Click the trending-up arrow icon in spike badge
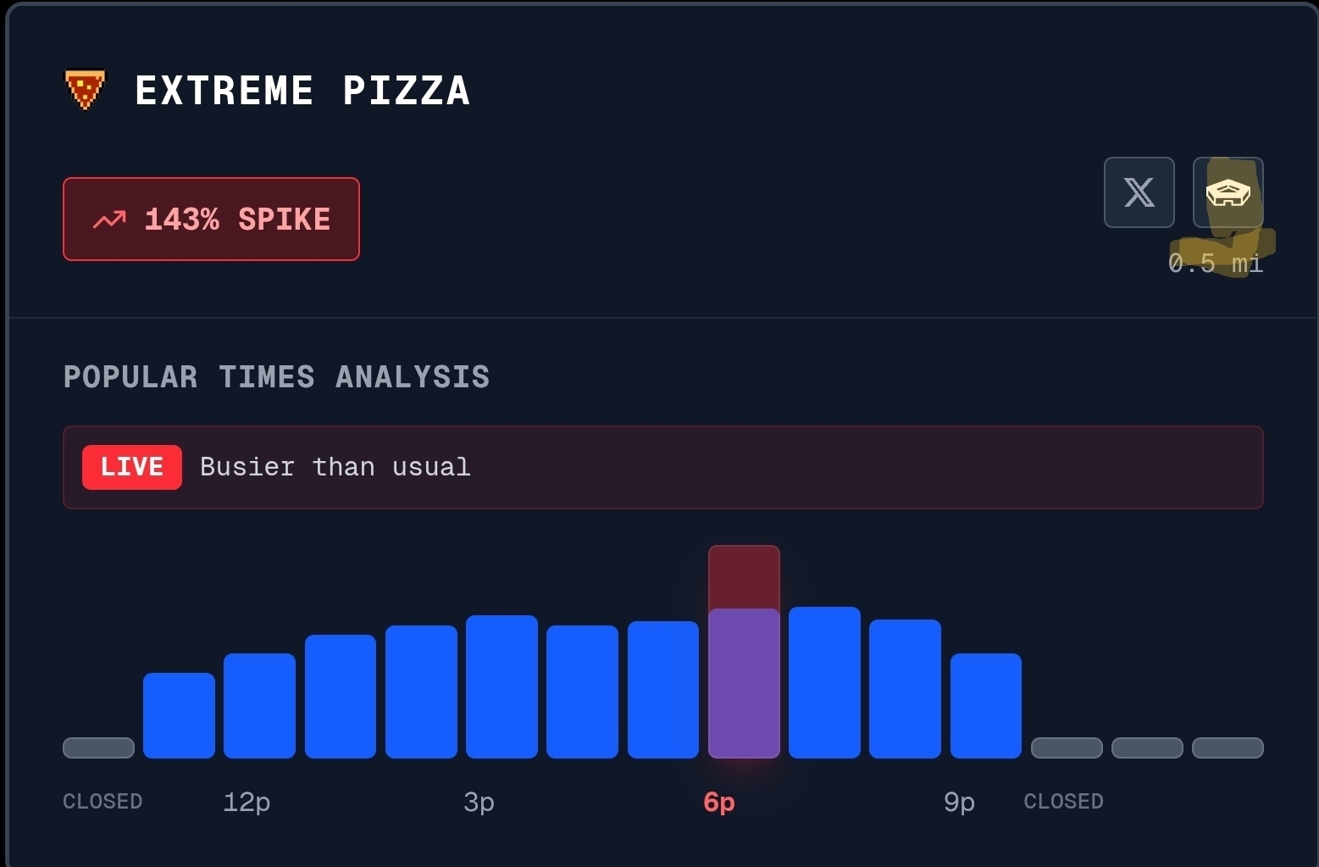 (x=109, y=220)
